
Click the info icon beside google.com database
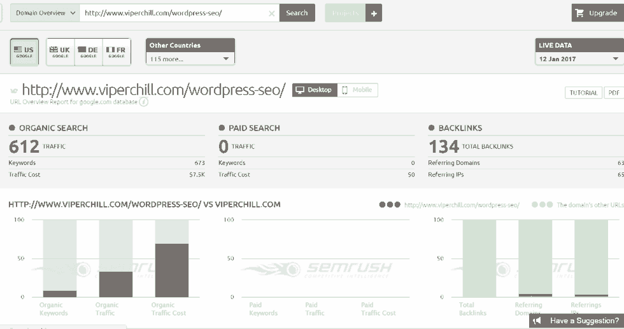[x=144, y=102]
